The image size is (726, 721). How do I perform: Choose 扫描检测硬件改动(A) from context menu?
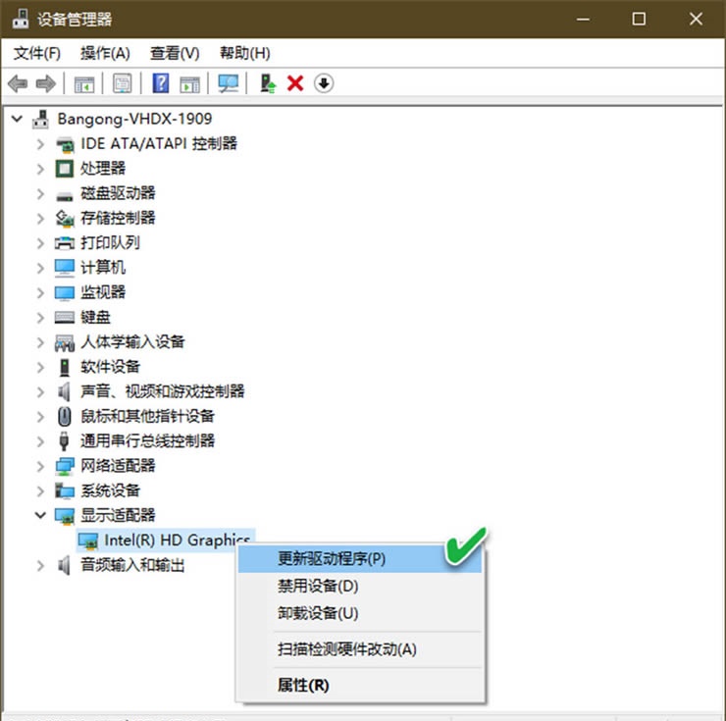click(x=360, y=649)
